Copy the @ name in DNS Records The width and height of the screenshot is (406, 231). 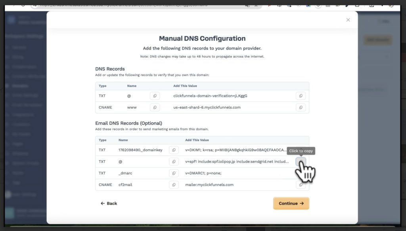click(x=155, y=96)
